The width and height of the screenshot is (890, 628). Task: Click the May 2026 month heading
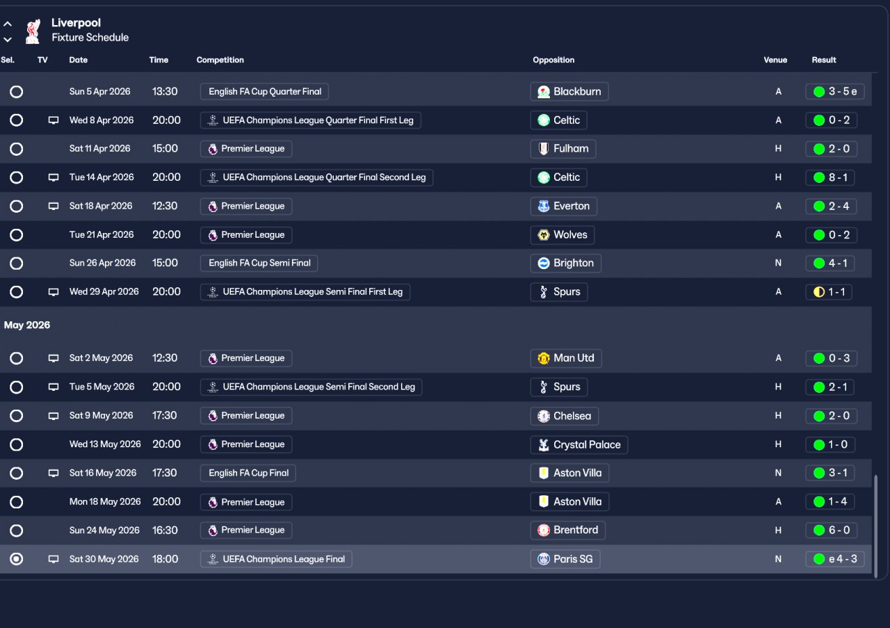27,325
